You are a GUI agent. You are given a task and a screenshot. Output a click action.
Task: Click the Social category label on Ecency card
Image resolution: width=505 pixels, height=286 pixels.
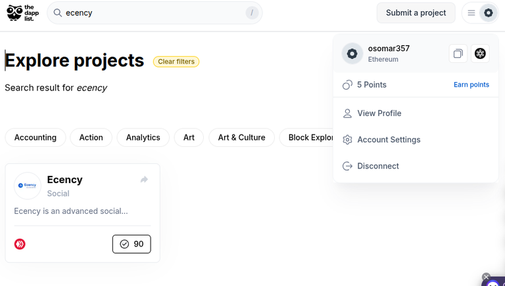(x=59, y=194)
